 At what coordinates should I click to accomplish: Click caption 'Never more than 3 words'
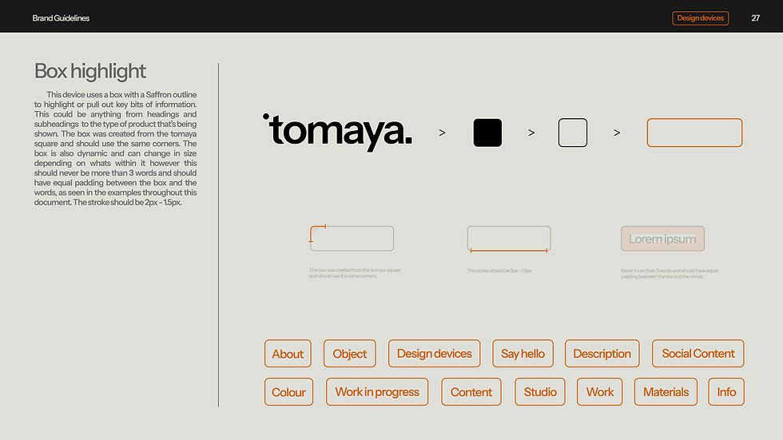point(670,273)
